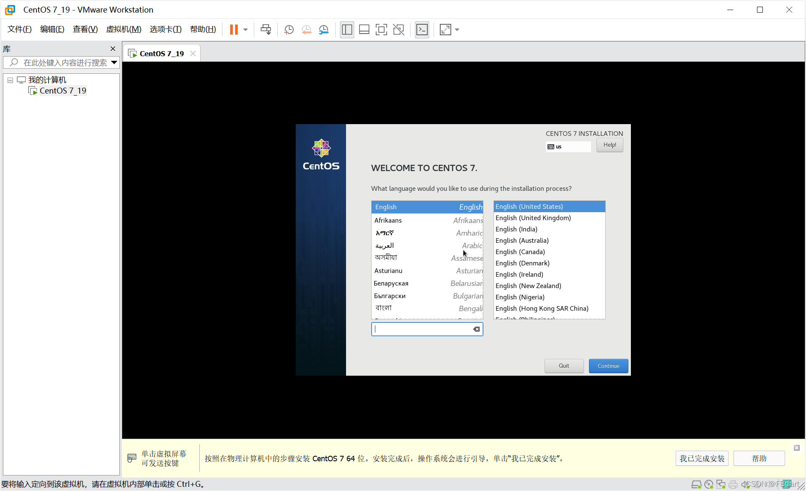Select English (United Kingdom) locale

click(x=533, y=218)
